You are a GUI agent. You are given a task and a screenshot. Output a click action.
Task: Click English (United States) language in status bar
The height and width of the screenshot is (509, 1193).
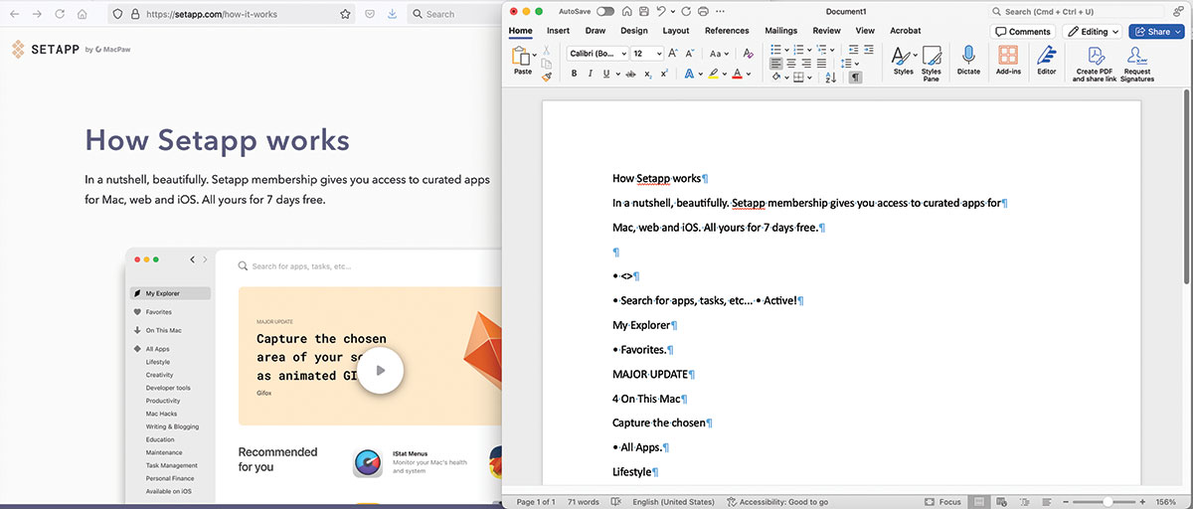click(x=674, y=502)
